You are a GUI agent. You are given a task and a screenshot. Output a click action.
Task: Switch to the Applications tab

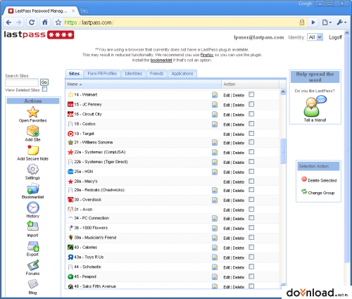pos(182,74)
